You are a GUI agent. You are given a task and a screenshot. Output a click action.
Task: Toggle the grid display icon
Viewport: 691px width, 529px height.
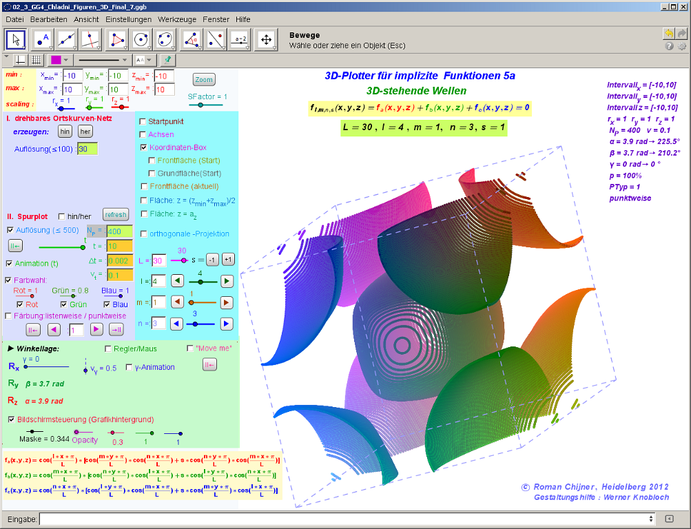[37, 60]
